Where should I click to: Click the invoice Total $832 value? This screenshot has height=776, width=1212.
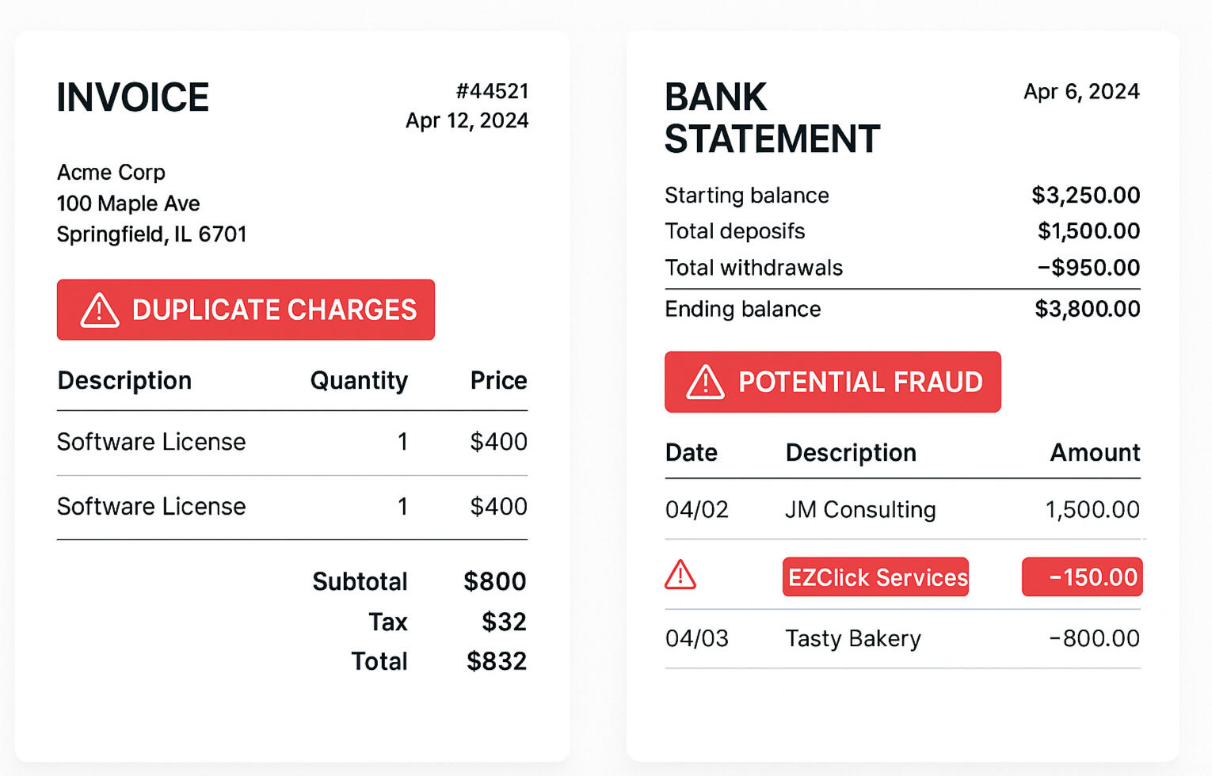click(497, 661)
